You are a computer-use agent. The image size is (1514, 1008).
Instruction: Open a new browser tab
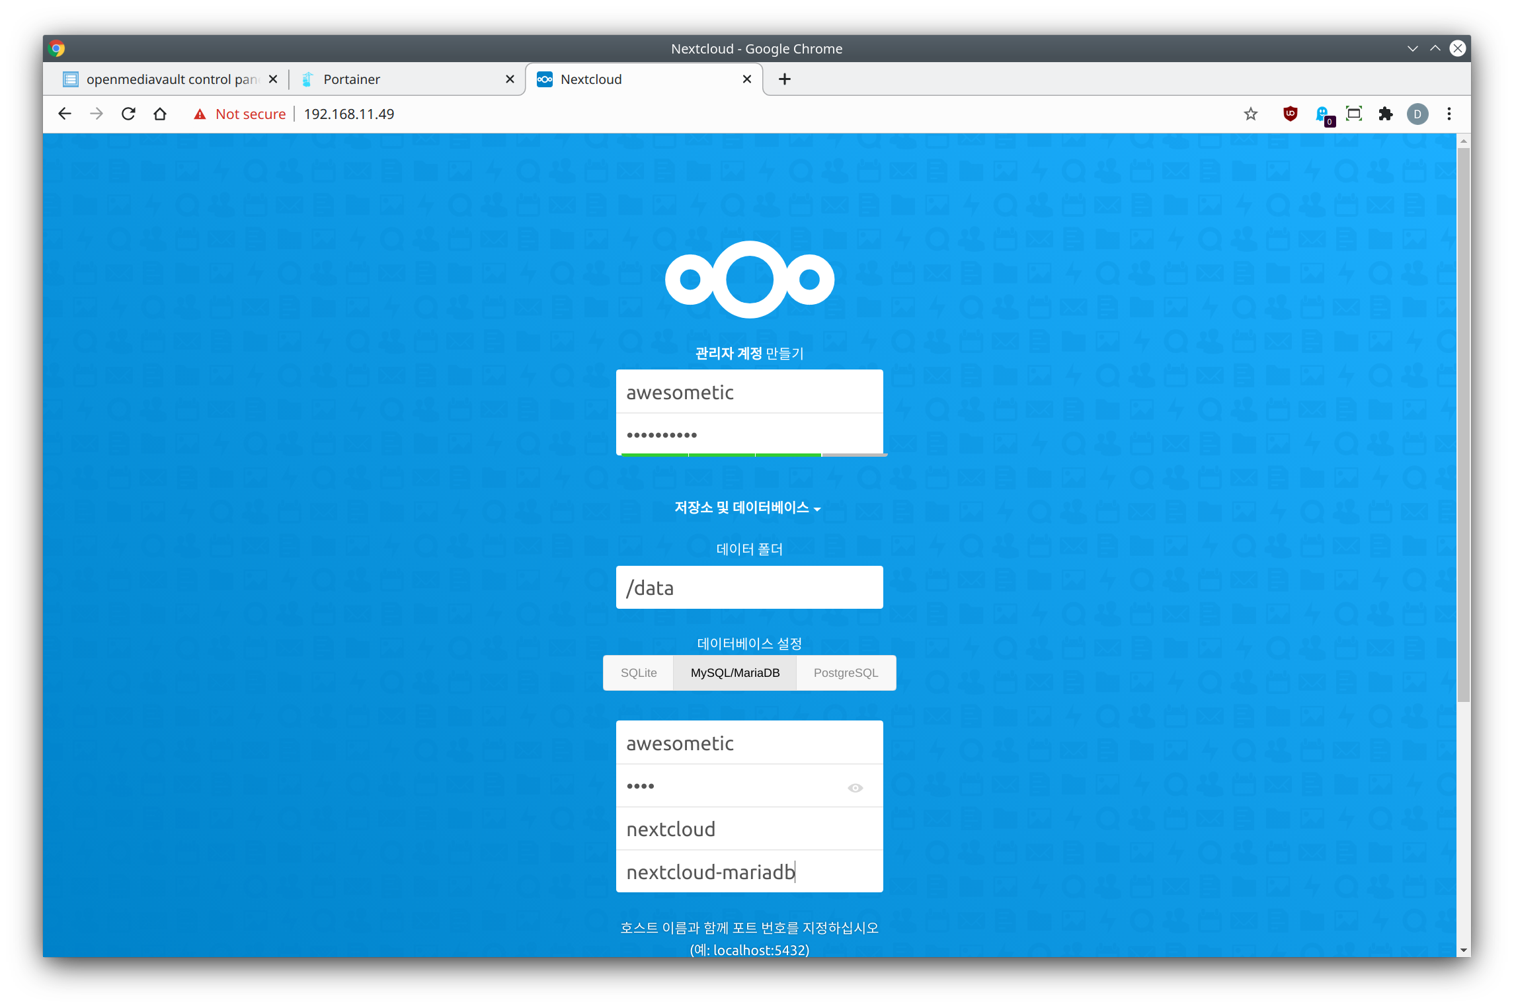(784, 79)
